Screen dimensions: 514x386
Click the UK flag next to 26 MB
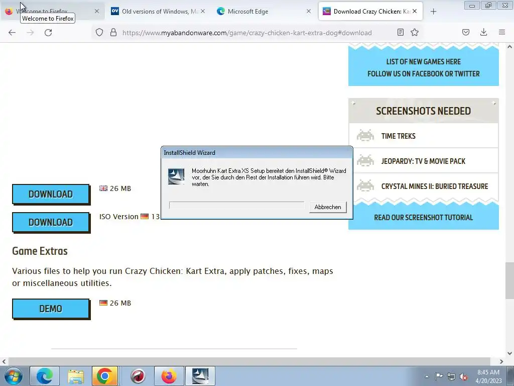(103, 188)
